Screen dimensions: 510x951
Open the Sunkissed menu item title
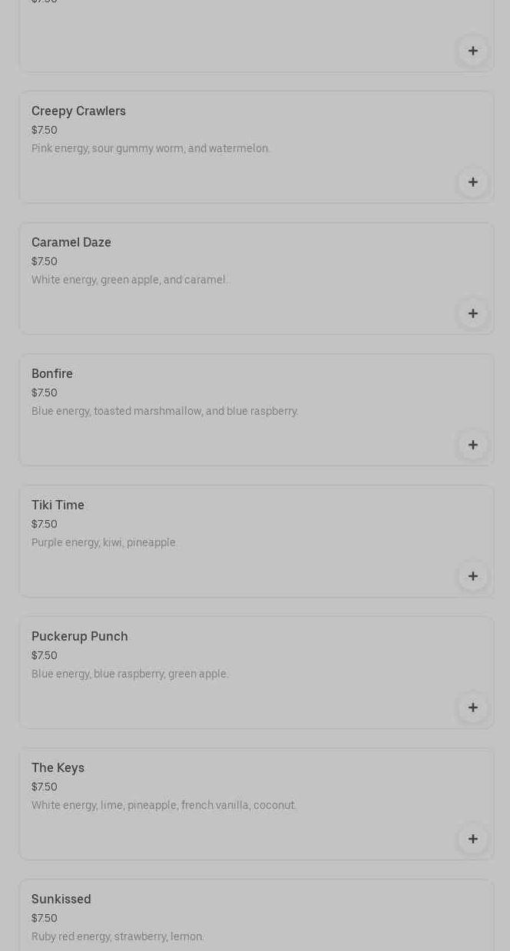61,899
